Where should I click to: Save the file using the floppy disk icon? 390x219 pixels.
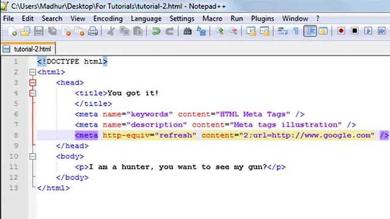pyautogui.click(x=39, y=31)
